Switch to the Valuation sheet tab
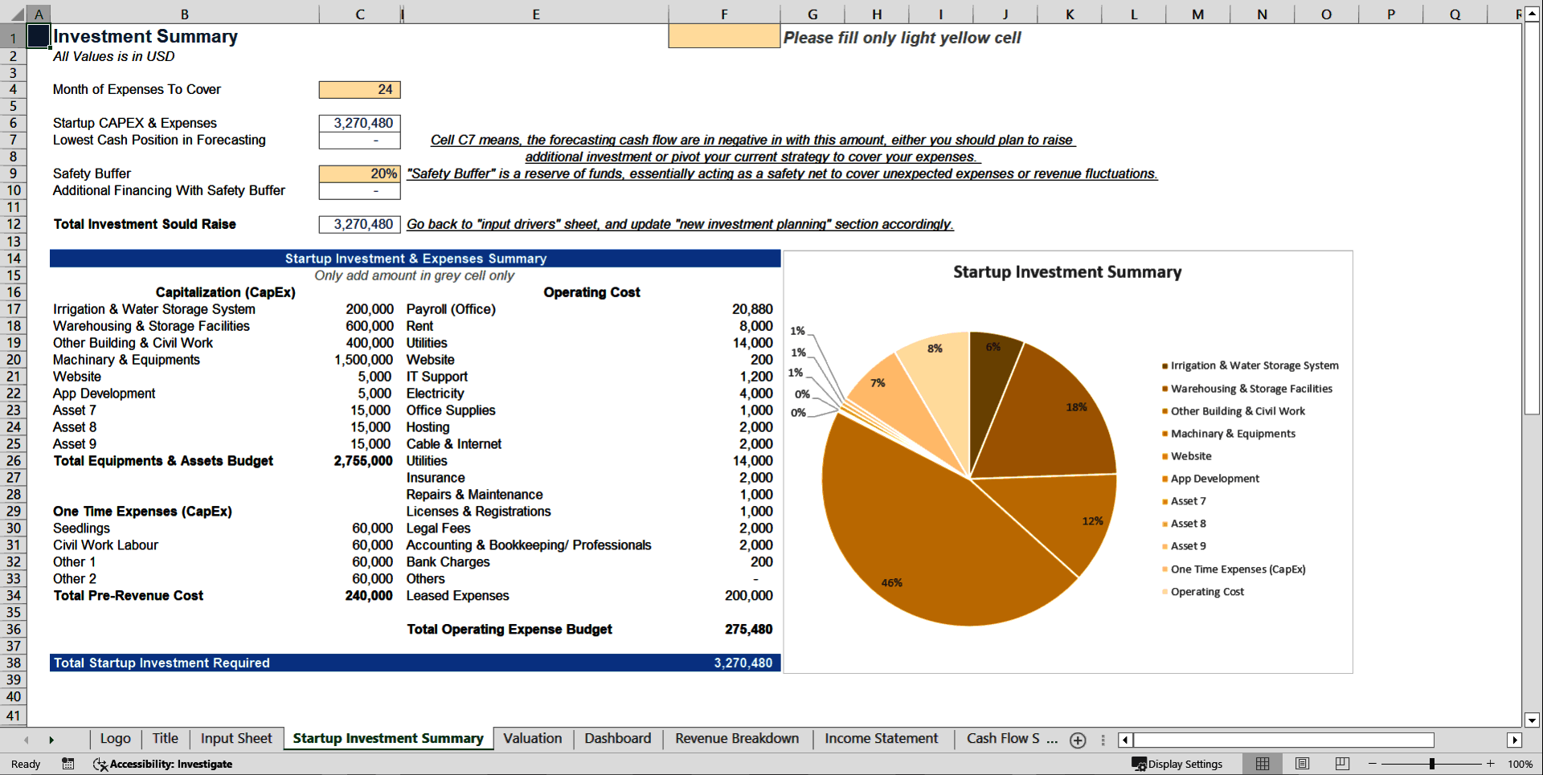Screen dimensions: 1543x775 533,739
